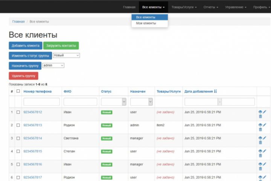
Task: View client 9234567815 via eye icon
Action: (260, 151)
